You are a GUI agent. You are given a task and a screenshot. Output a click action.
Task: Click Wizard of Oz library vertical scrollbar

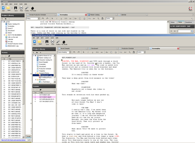tap(55, 69)
